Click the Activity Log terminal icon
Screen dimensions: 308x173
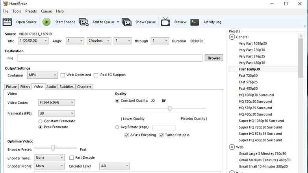pyautogui.click(x=195, y=22)
